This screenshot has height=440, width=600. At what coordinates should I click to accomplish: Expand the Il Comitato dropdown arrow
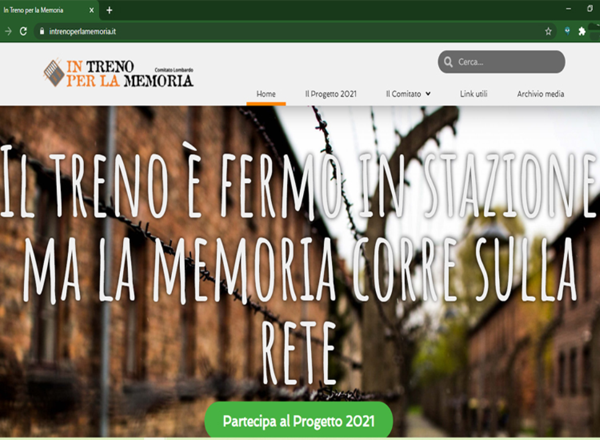428,94
